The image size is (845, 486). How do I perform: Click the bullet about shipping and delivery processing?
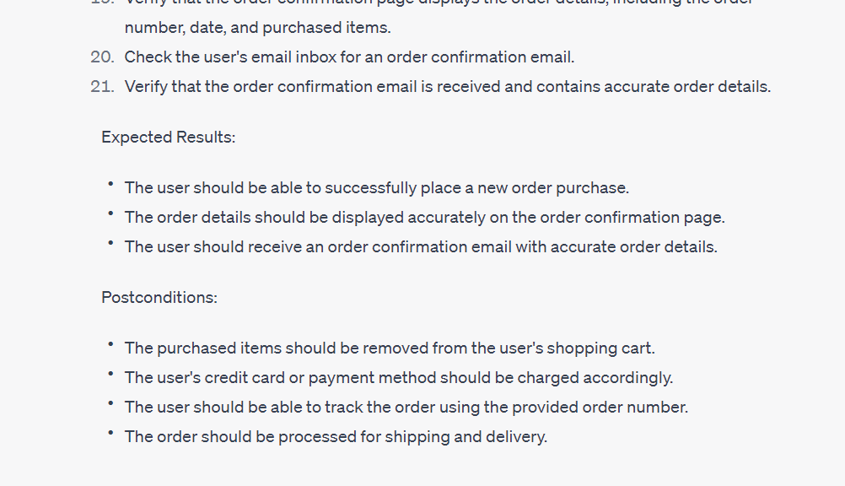(336, 436)
